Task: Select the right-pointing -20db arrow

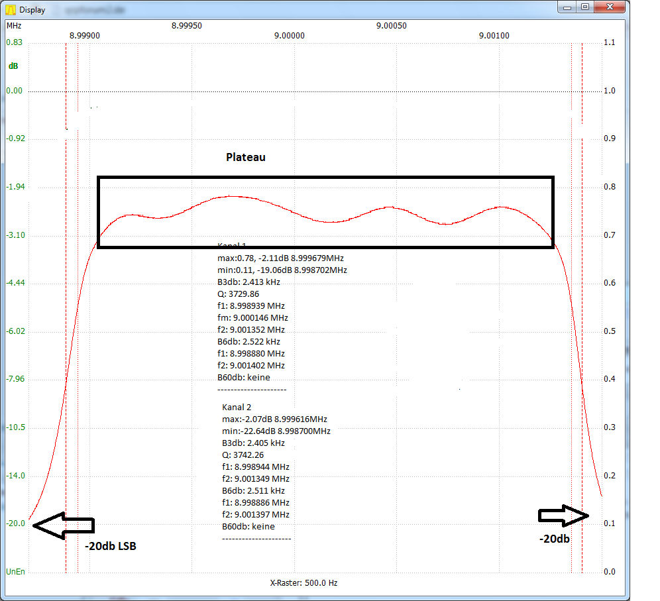Action: (x=562, y=515)
